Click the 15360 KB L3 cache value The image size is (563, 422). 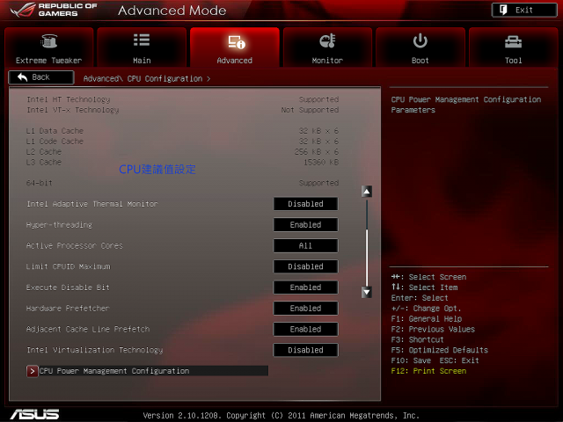[321, 162]
